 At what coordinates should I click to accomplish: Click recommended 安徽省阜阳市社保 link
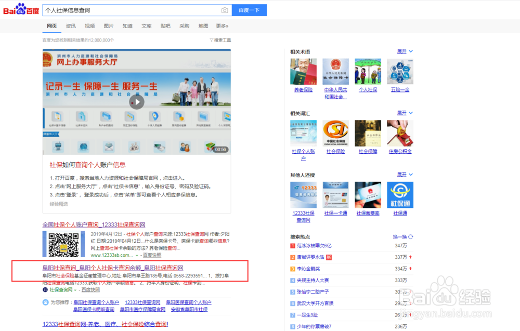coord(189,310)
